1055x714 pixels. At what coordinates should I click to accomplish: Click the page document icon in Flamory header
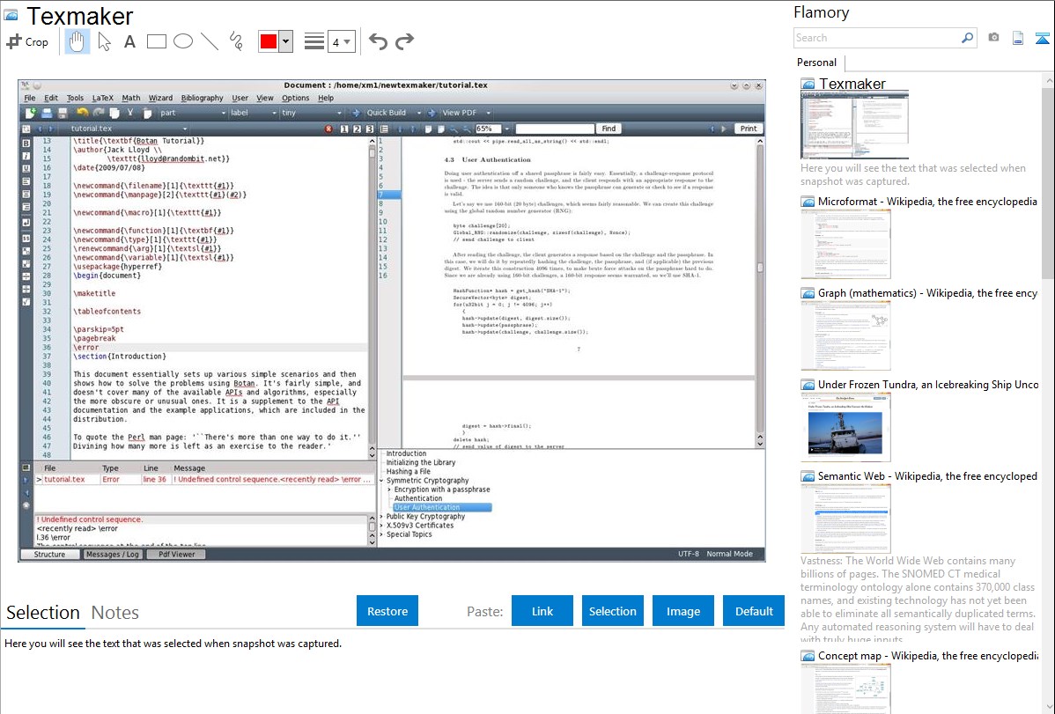(x=1018, y=38)
